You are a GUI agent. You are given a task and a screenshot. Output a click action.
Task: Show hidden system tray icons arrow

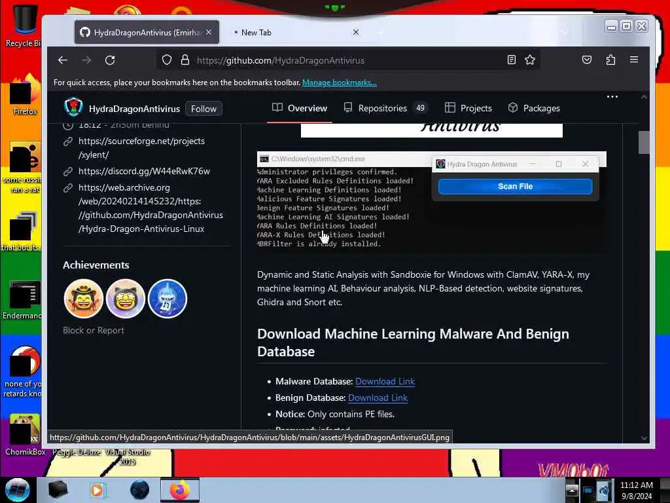pyautogui.click(x=572, y=490)
